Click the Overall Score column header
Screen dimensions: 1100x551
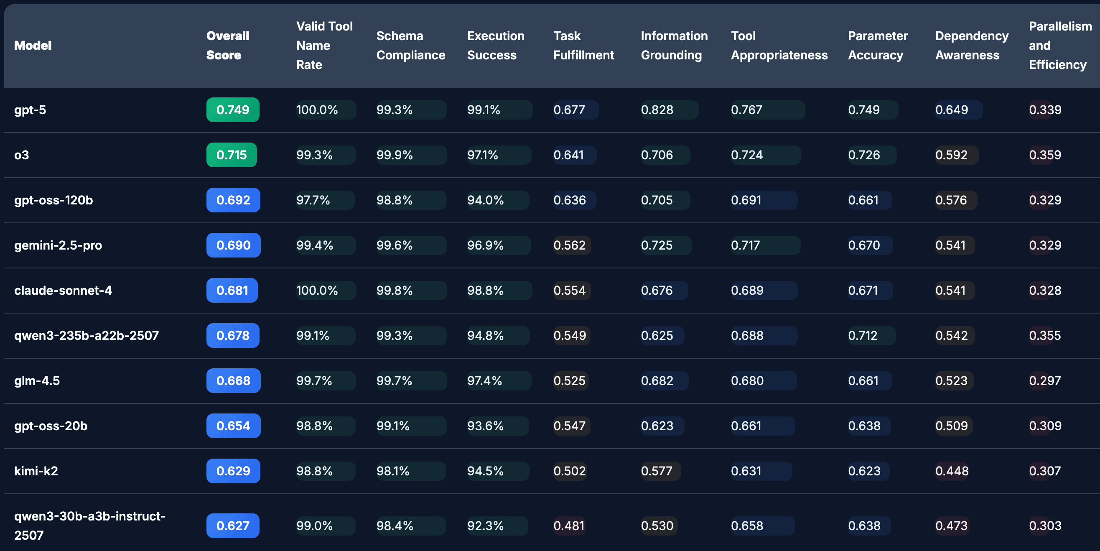228,45
